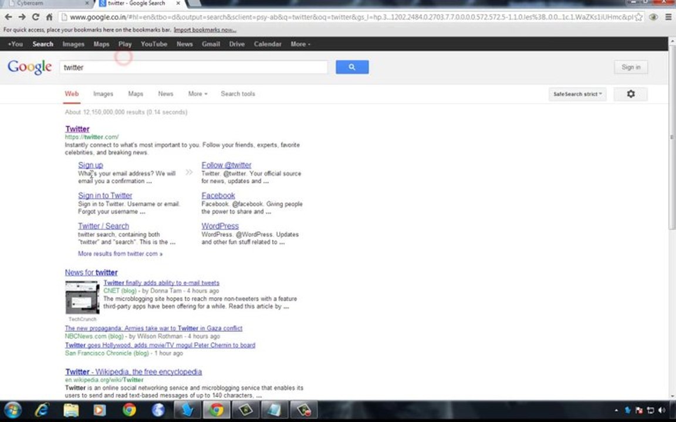Open the settings gear options
This screenshot has height=422, width=676.
tap(630, 94)
